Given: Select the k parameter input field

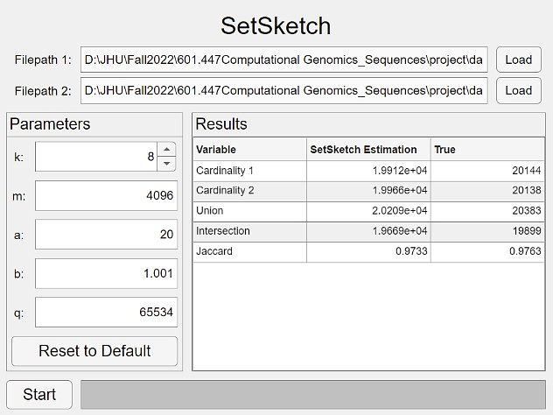Looking at the screenshot, I should [x=96, y=157].
